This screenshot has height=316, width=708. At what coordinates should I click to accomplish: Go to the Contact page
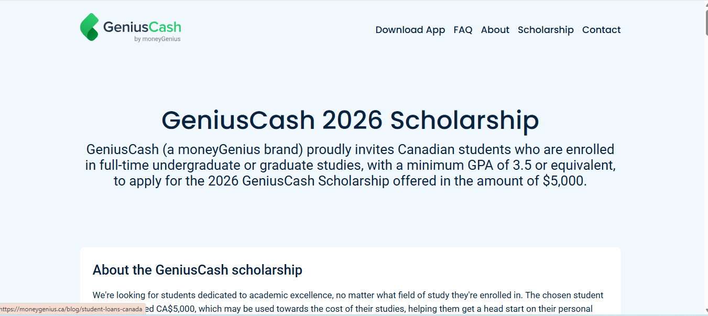[601, 30]
